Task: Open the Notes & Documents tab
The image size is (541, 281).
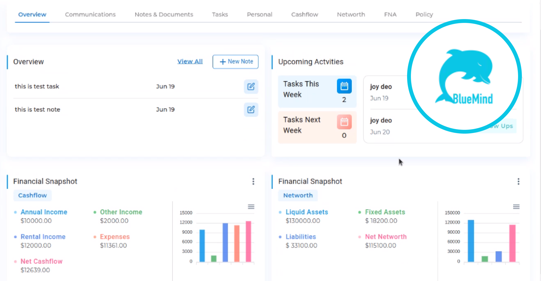Action: coord(164,15)
